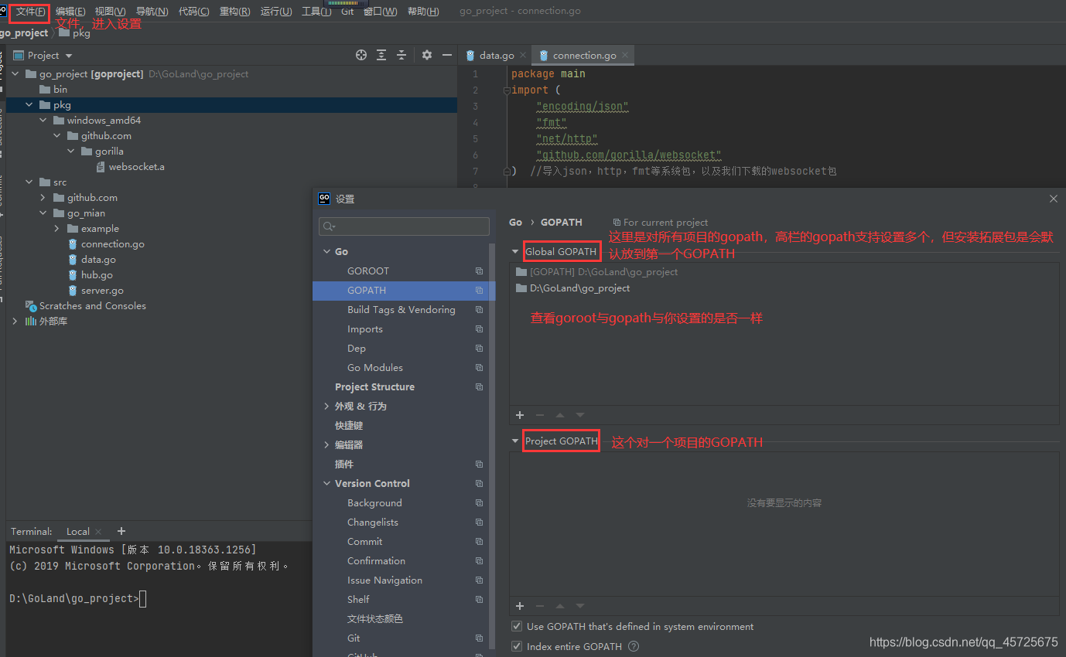Expand the 编辑器 settings group

[326, 444]
